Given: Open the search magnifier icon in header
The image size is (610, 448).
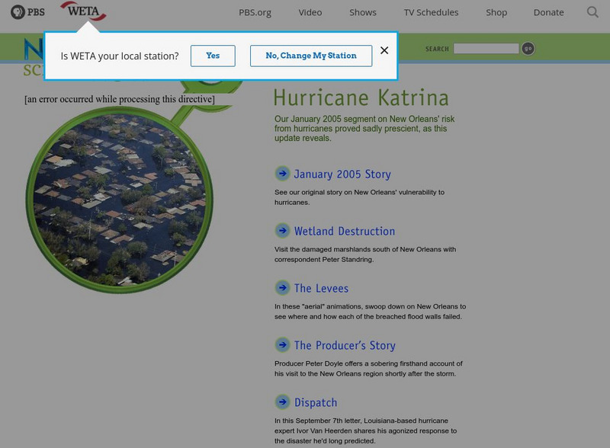Looking at the screenshot, I should click(x=592, y=12).
